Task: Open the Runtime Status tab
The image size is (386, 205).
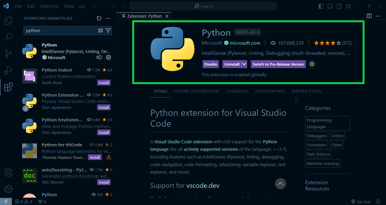Action: pyautogui.click(x=307, y=91)
